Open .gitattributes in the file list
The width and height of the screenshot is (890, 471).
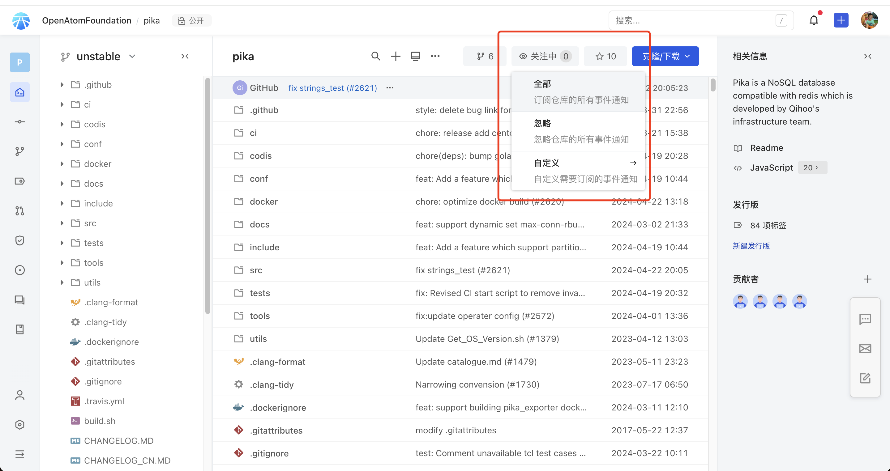coord(276,430)
